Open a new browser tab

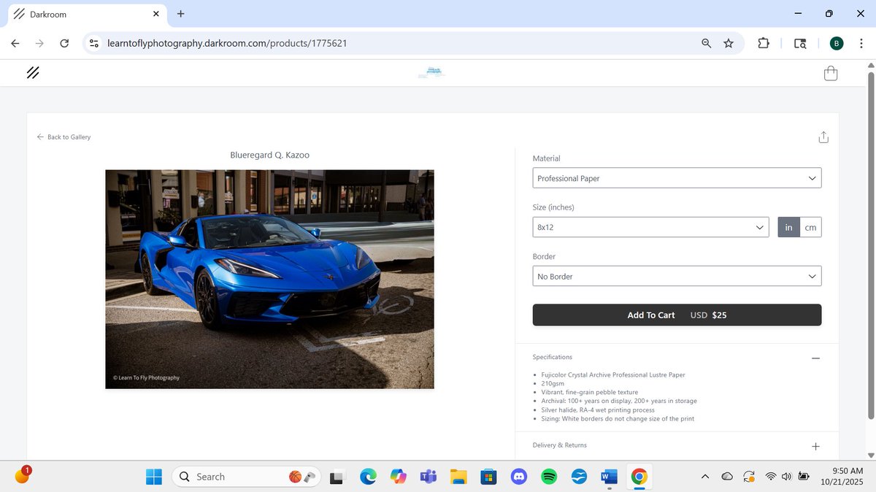(x=180, y=14)
